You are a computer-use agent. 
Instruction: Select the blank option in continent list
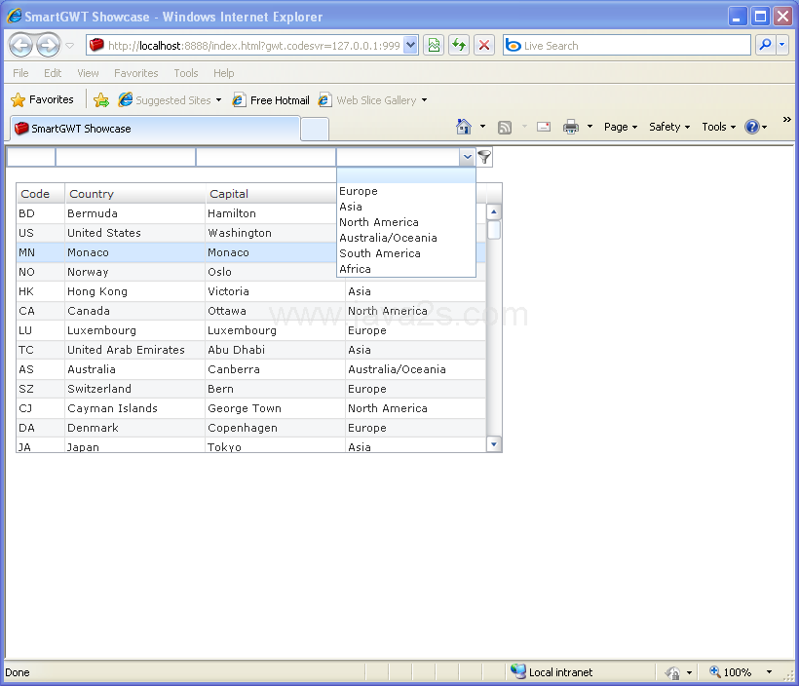(x=406, y=176)
